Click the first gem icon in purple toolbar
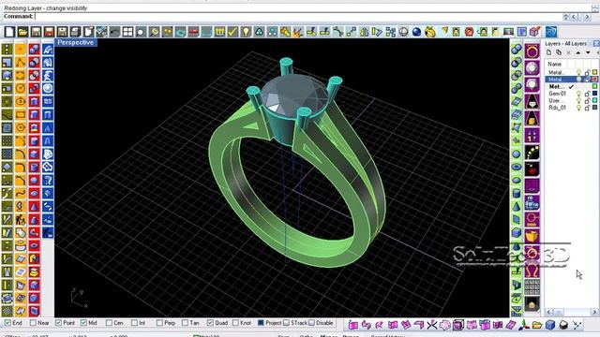Viewport: 600px width, 337px height. [x=532, y=68]
